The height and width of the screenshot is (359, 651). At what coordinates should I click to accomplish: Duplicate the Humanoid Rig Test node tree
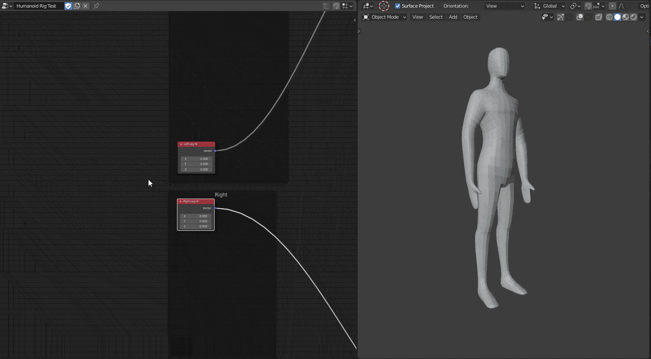click(x=77, y=6)
